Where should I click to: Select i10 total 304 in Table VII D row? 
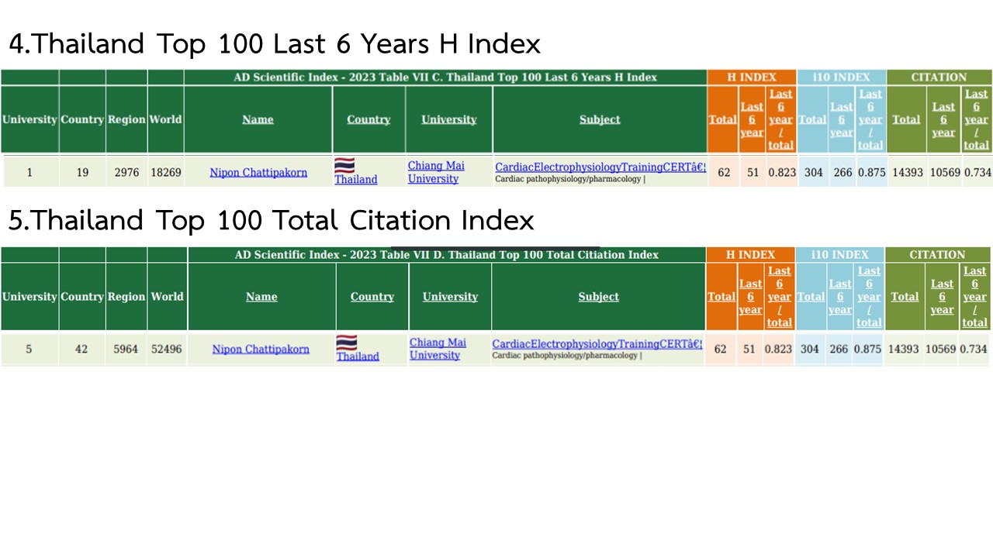point(810,350)
